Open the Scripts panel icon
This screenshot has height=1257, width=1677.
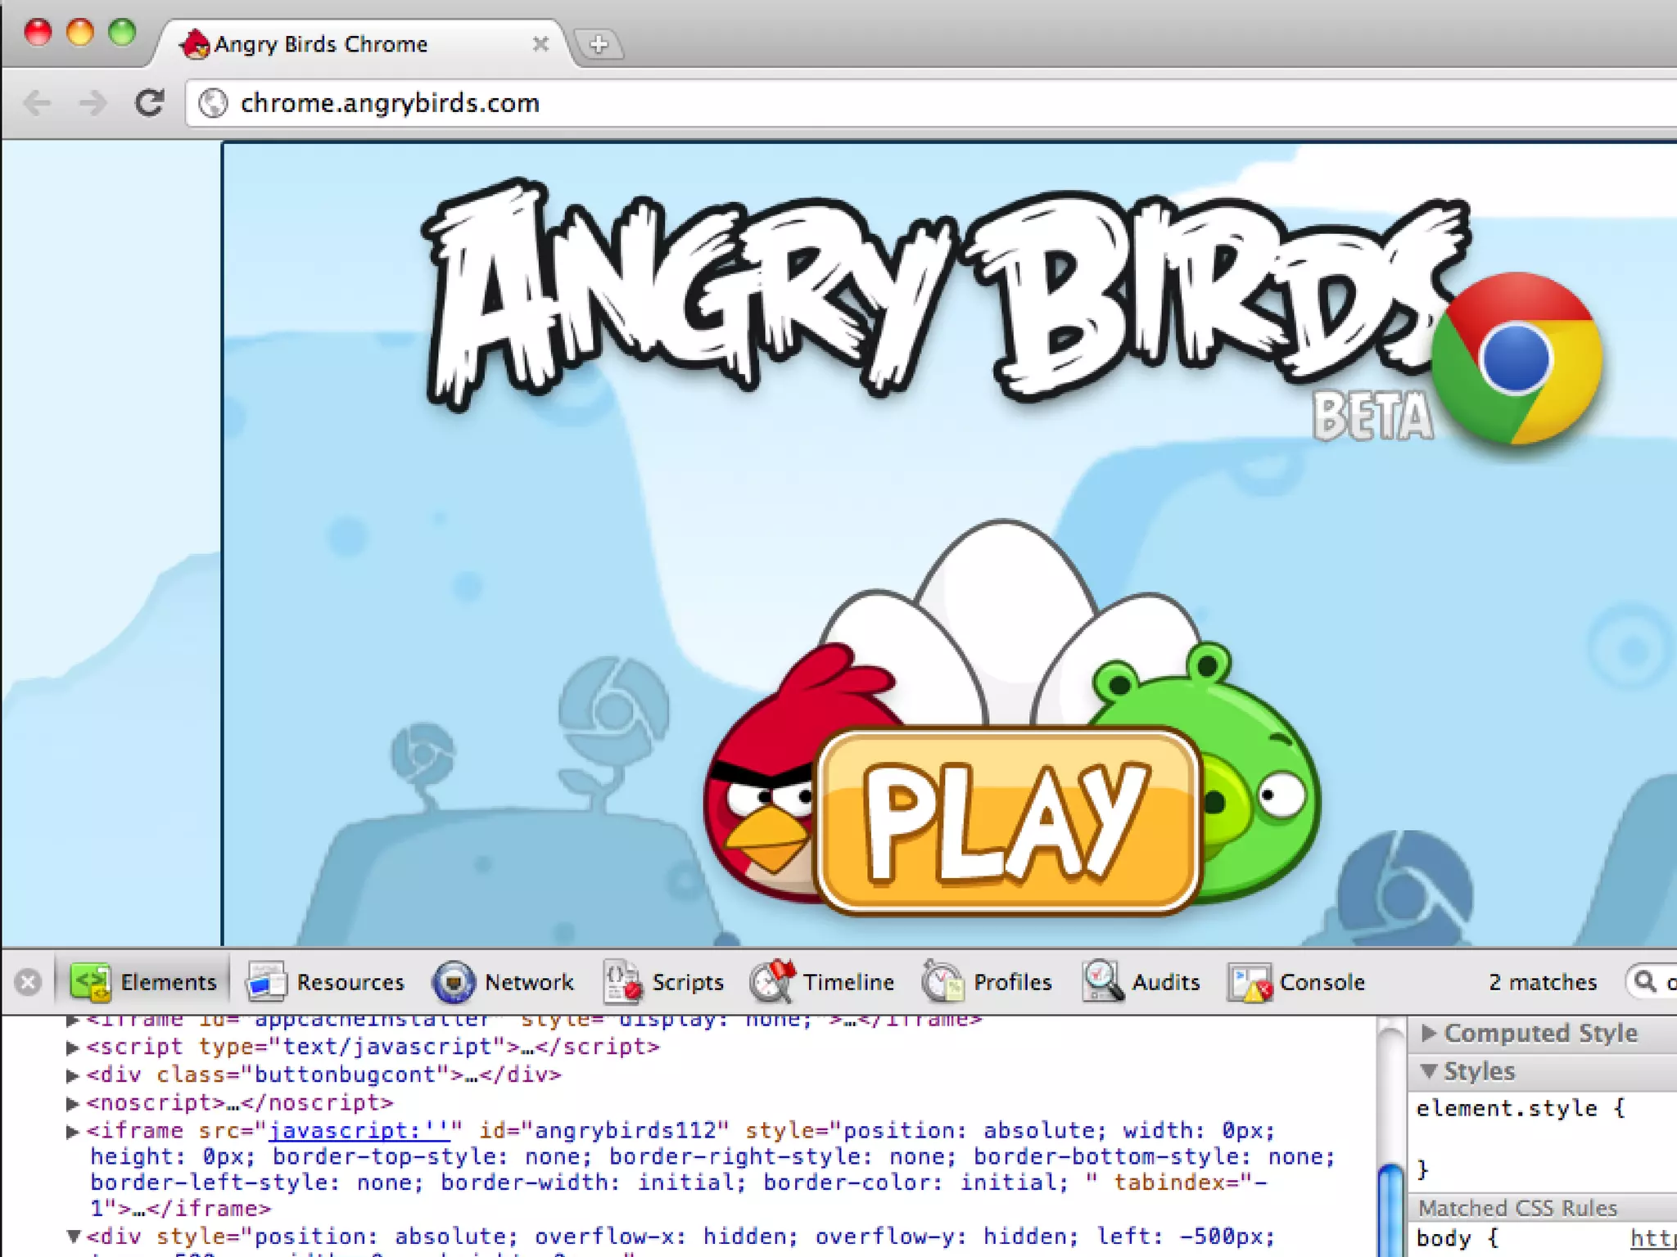coord(622,981)
